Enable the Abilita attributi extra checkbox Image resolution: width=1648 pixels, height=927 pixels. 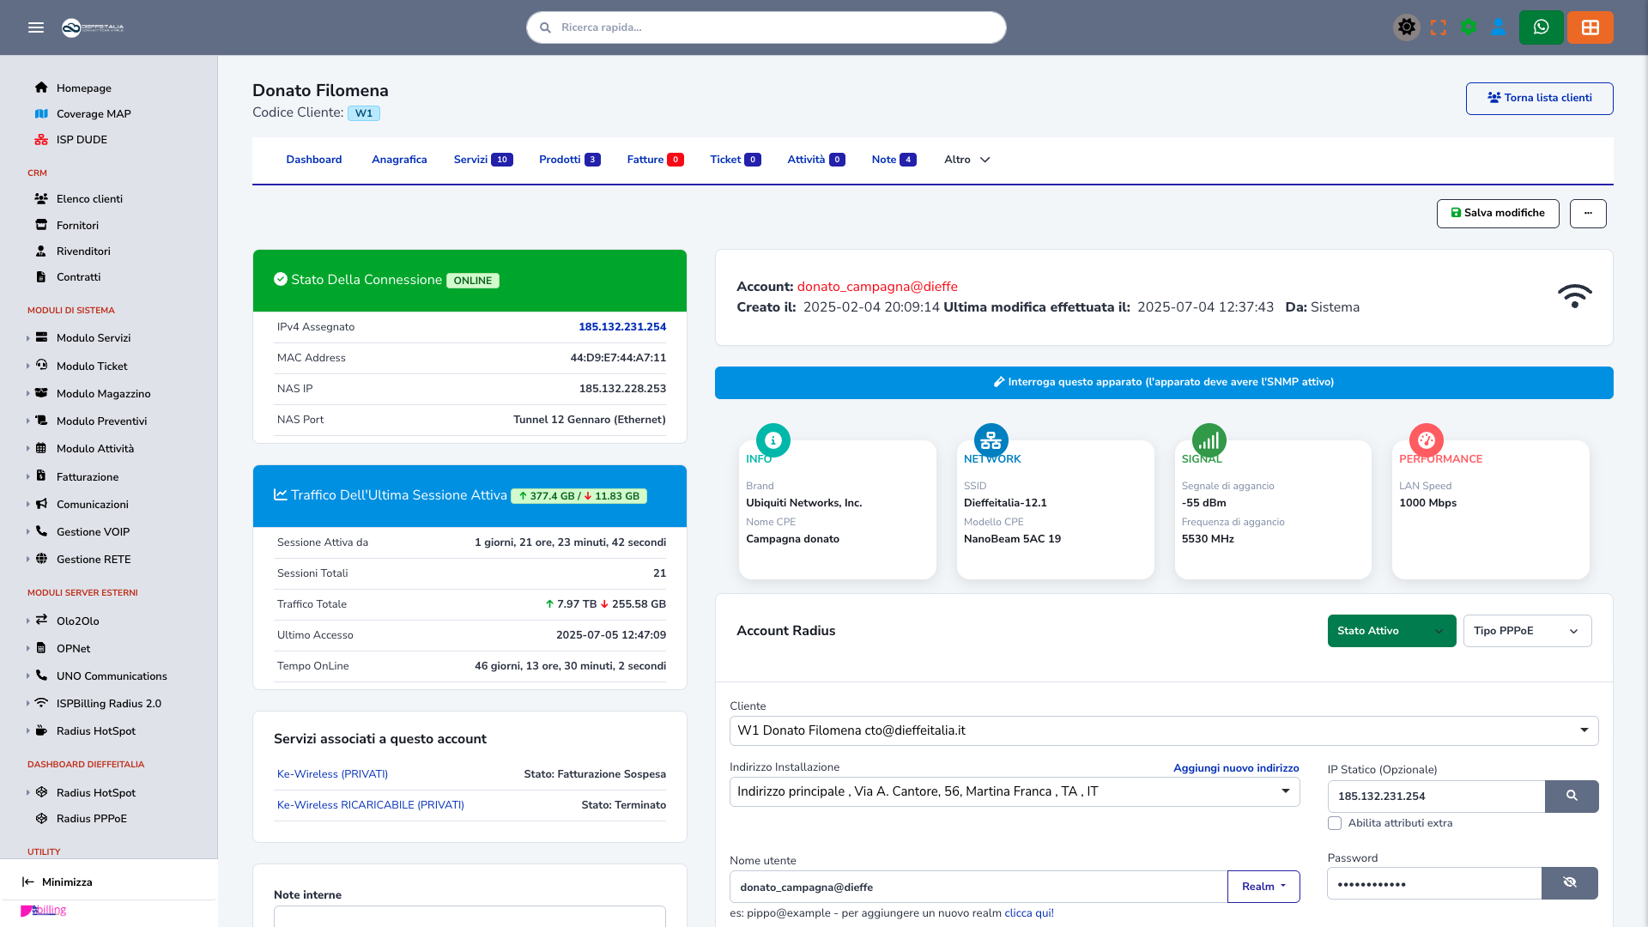point(1335,823)
